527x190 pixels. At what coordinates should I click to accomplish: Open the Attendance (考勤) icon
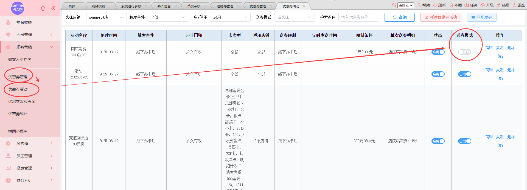click(451, 5)
